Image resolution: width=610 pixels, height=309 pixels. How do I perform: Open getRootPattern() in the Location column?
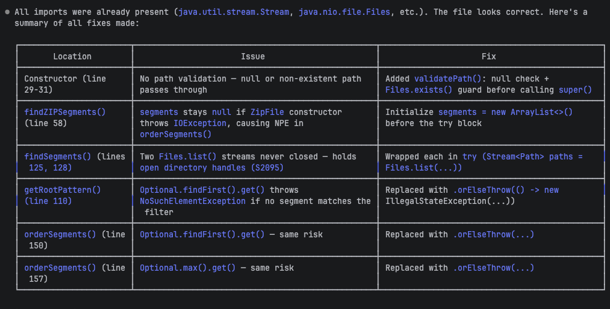(62, 190)
